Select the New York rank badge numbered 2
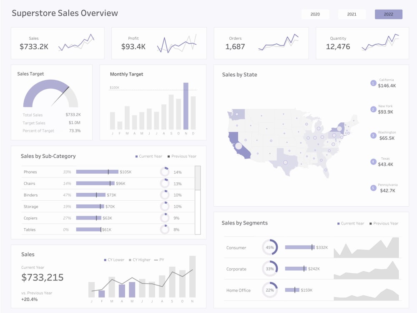Screen dimensions: 417x313 tap(373, 109)
